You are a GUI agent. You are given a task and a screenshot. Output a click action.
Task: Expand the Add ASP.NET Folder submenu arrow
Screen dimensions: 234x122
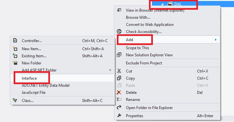(110, 70)
